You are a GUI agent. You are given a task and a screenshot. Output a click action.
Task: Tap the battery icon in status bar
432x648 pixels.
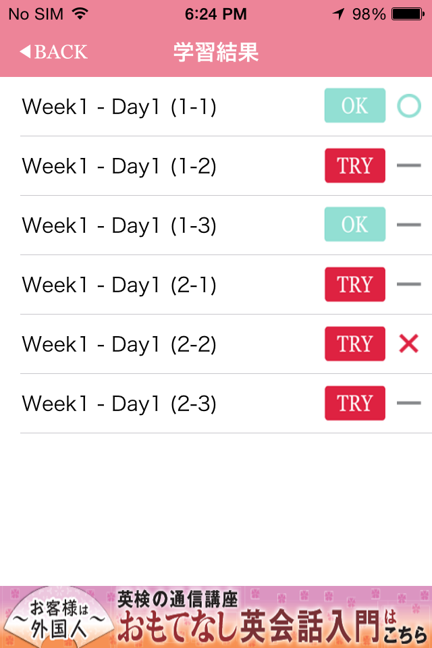pyautogui.click(x=408, y=14)
